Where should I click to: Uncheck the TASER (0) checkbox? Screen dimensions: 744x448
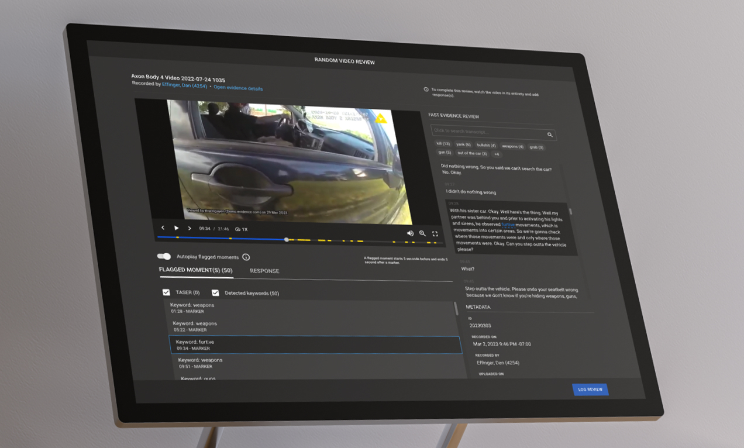pos(167,292)
